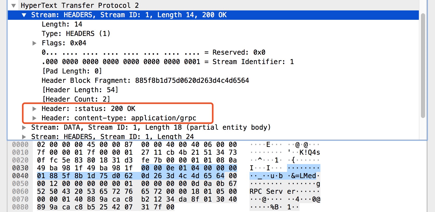
Task: Click hex offset 0000 row label
Action: coord(20,145)
